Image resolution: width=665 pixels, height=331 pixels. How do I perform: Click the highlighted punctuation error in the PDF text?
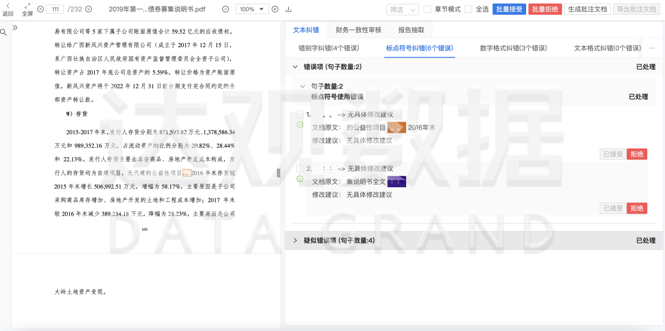(186, 173)
